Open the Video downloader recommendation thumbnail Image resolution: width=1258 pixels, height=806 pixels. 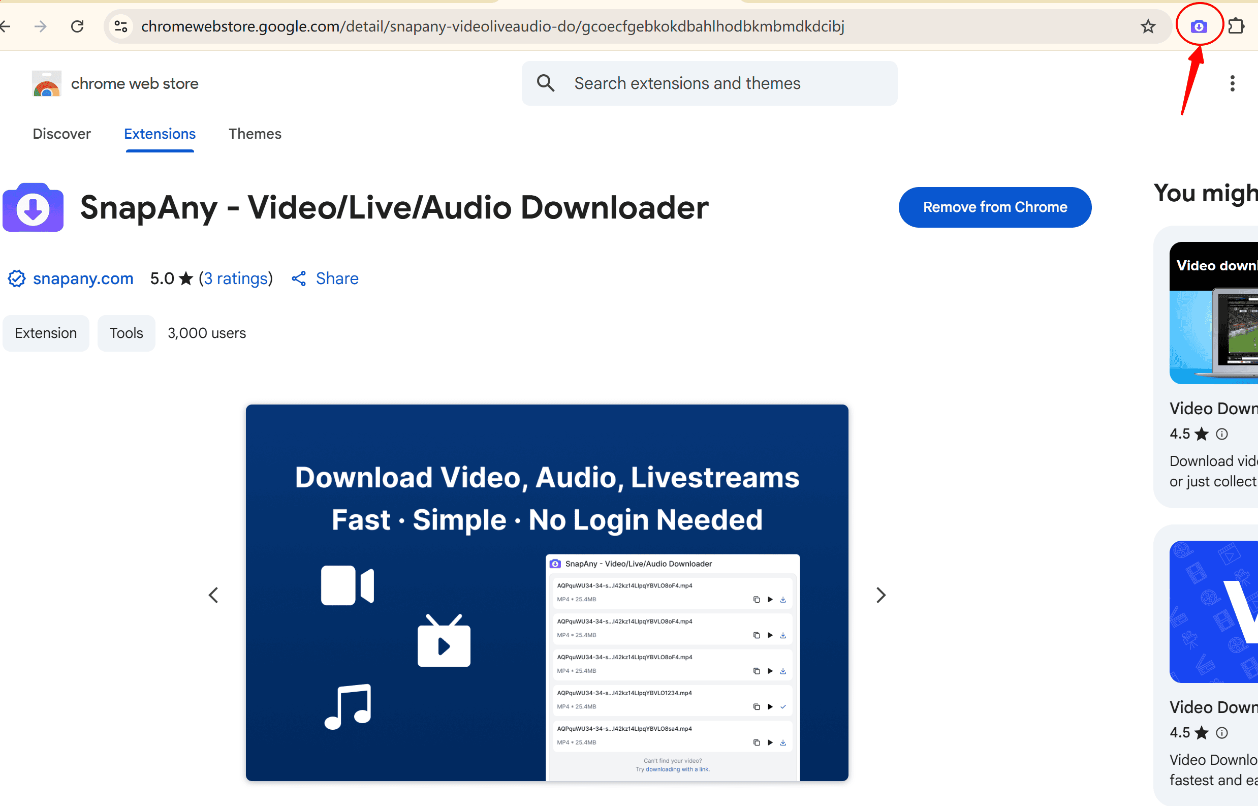(1213, 313)
